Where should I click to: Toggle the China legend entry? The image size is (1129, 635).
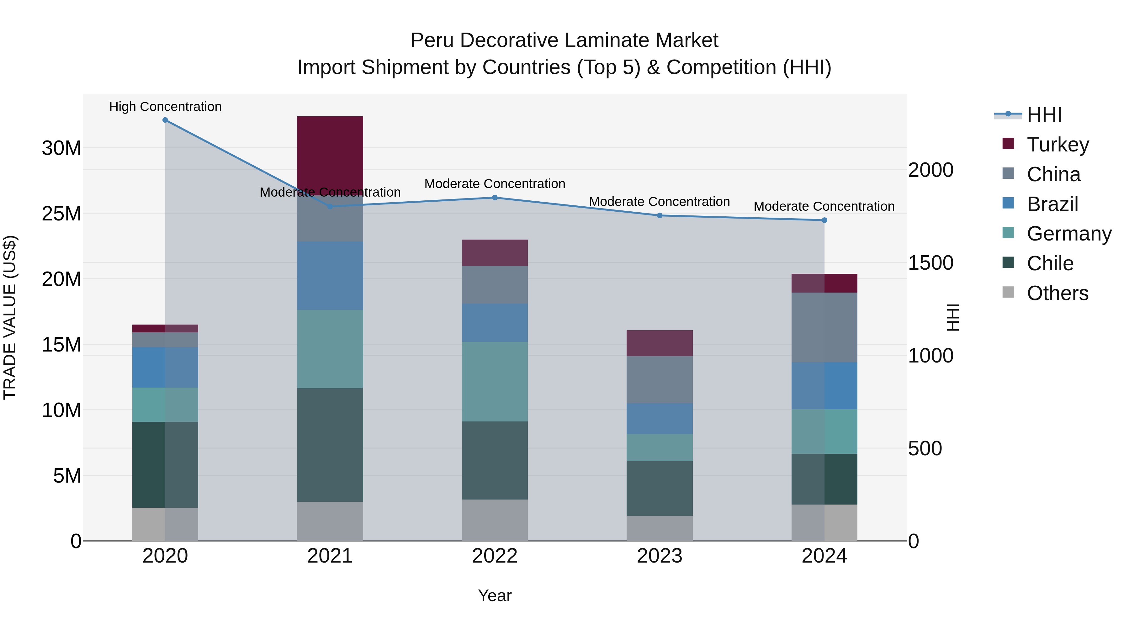[1041, 174]
